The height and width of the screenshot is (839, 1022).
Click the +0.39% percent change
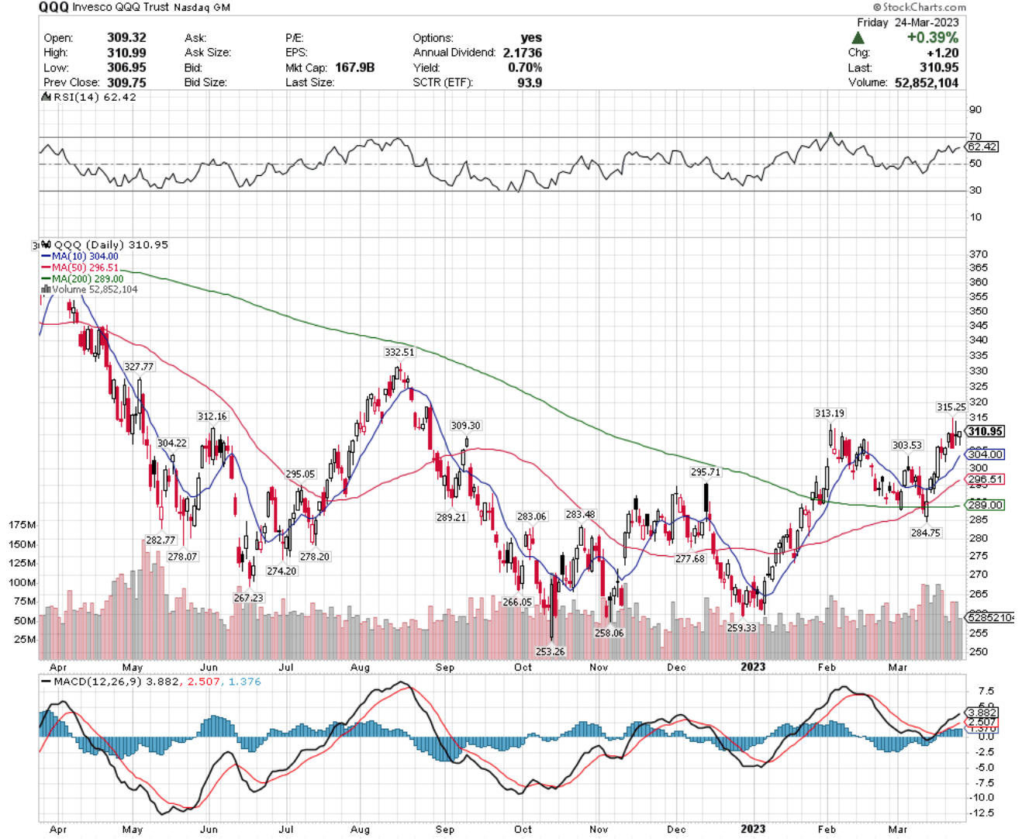click(x=933, y=37)
